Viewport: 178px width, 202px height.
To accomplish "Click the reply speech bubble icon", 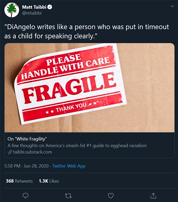I will (25, 196).
